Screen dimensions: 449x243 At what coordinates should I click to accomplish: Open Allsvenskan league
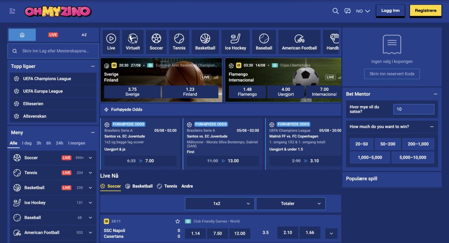(x=53, y=116)
